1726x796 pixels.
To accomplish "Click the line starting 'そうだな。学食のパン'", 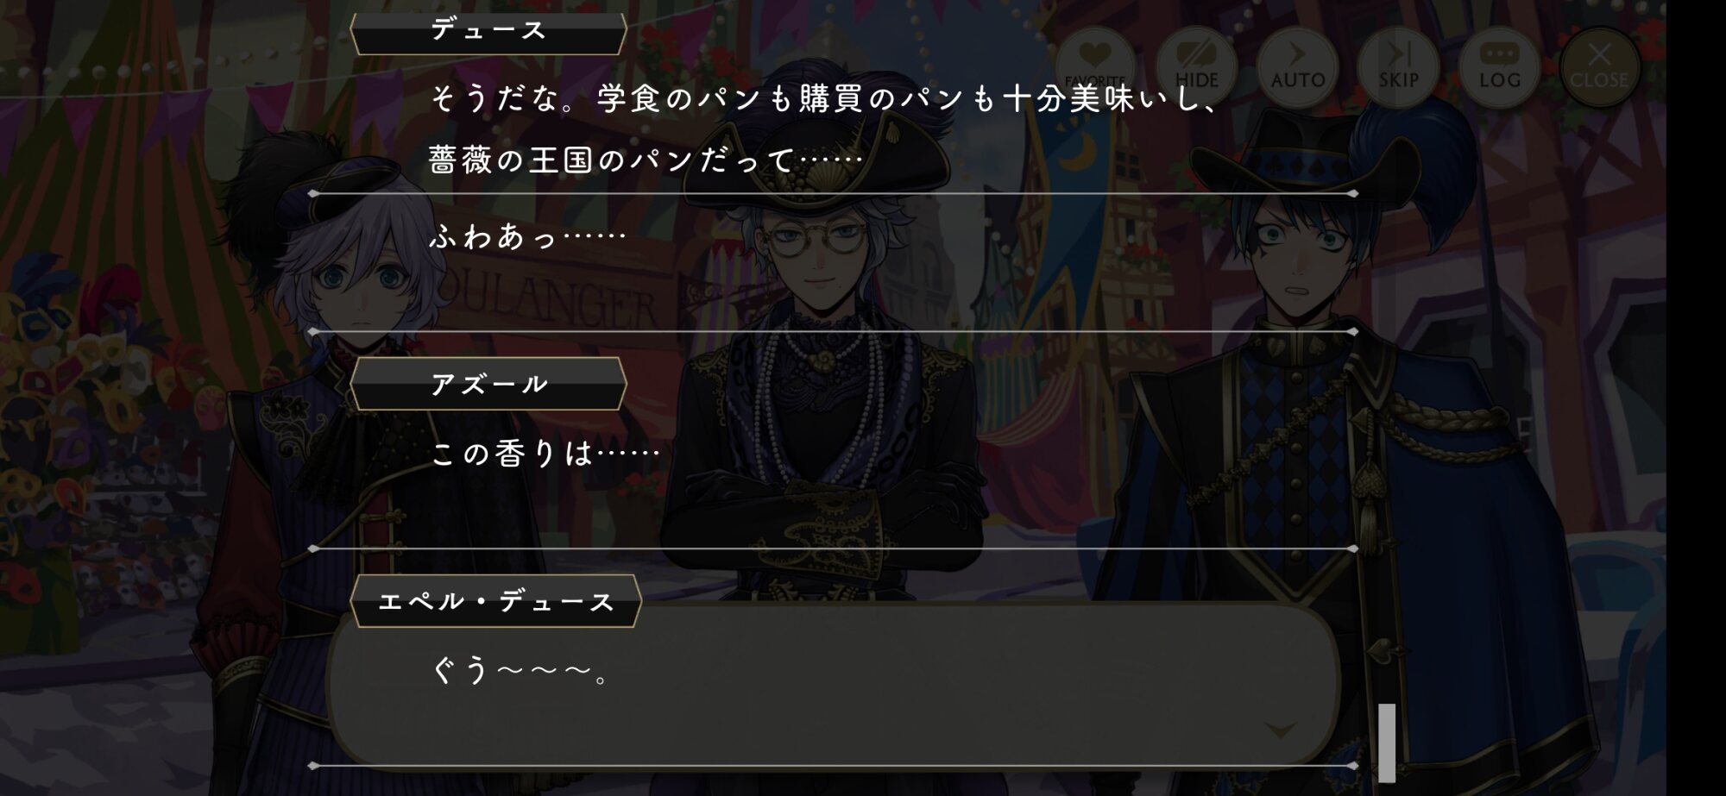I will click(826, 99).
